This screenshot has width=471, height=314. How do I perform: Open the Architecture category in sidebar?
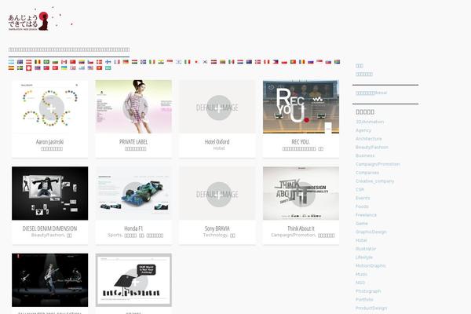click(x=369, y=138)
